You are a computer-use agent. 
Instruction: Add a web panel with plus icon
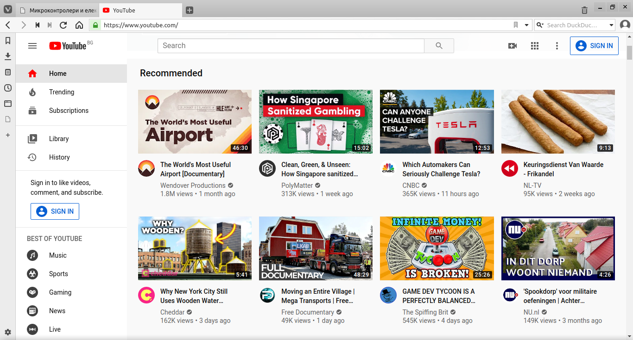(8, 135)
